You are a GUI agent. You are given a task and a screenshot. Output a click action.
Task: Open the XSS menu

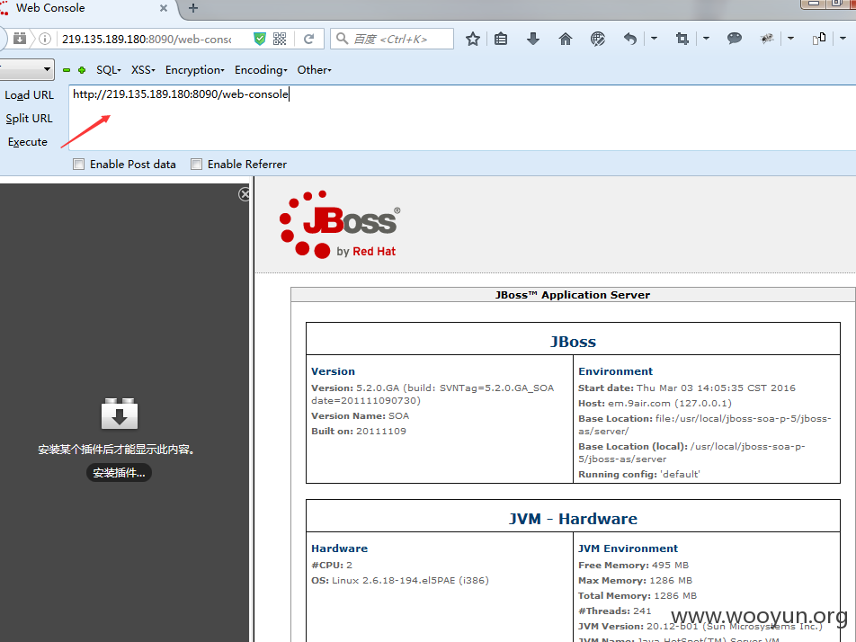point(143,70)
